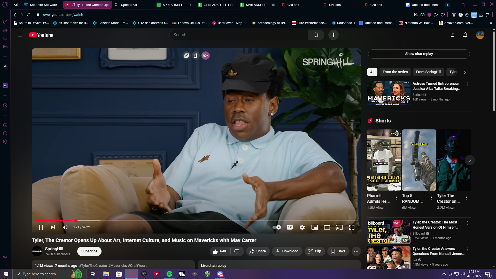
Task: Pause the video playback
Action: pos(41,227)
